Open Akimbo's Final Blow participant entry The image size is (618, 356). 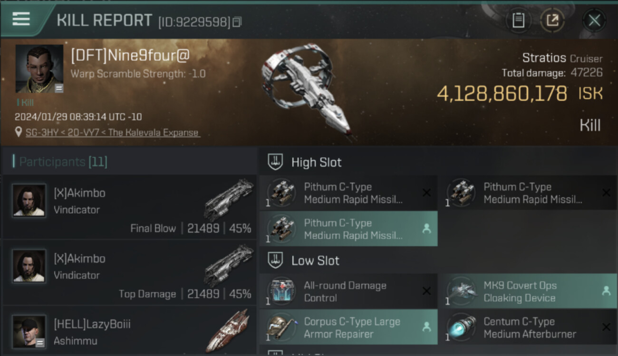[129, 206]
